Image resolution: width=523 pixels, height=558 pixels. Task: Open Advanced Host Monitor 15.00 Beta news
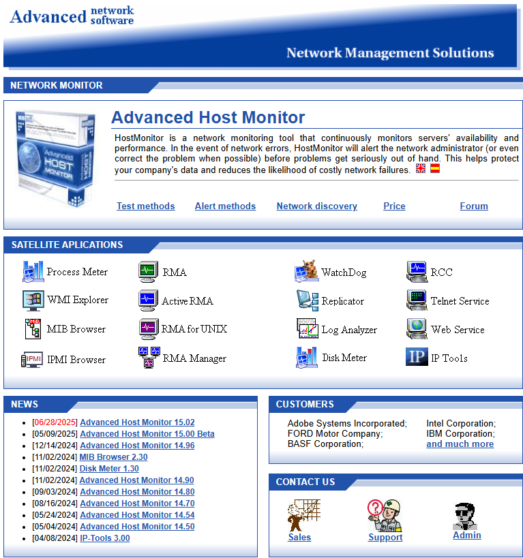[147, 434]
